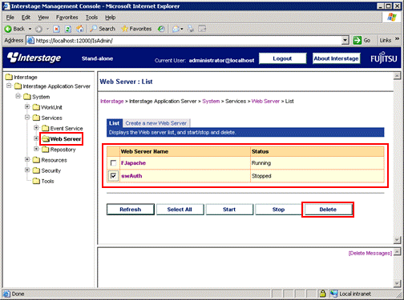The width and height of the screenshot is (404, 300).
Task: Expand the Security tree node
Action: (27, 170)
